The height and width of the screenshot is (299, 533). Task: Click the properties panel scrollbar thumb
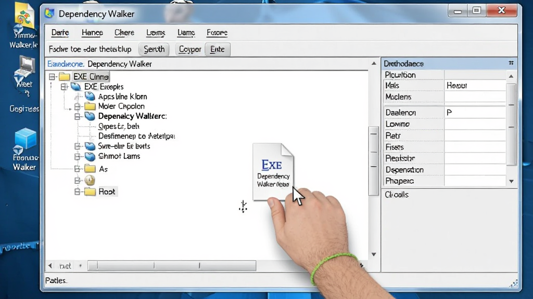point(511,125)
